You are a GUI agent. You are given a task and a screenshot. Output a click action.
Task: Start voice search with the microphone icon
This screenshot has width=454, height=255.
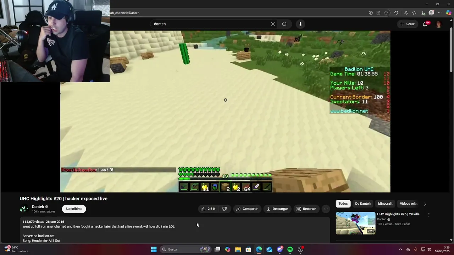point(300,24)
